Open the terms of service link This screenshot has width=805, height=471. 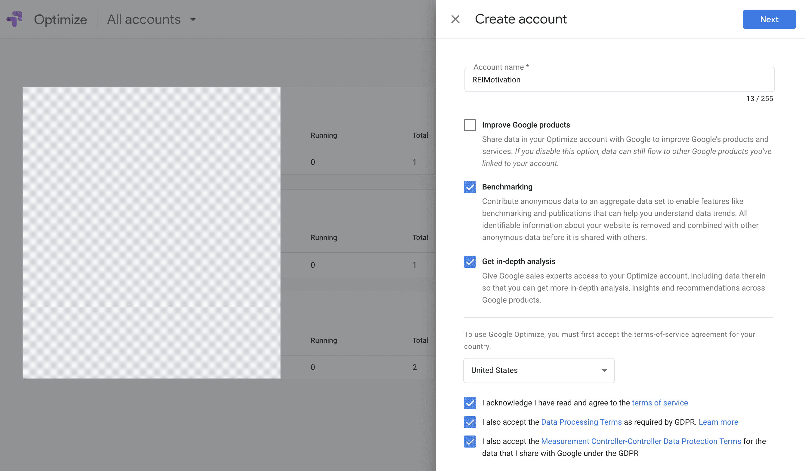660,403
